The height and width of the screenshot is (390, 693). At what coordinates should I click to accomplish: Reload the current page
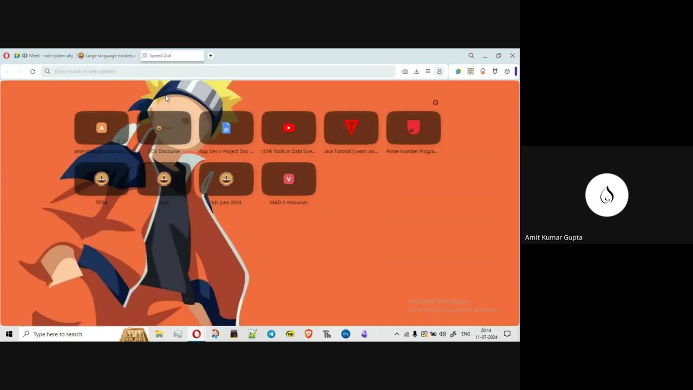tap(32, 71)
